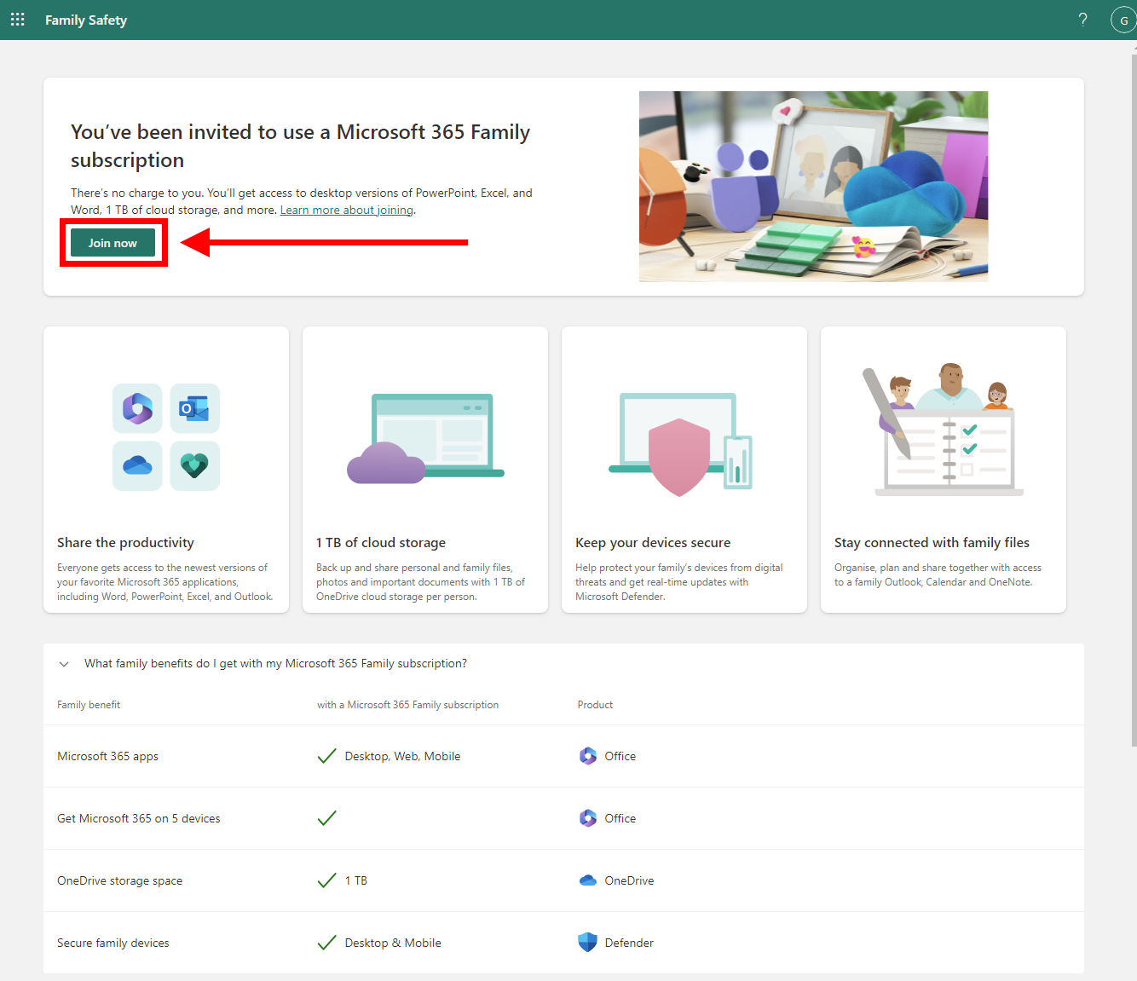The height and width of the screenshot is (981, 1137).
Task: Click the question text about family benefits
Action: pyautogui.click(x=275, y=663)
